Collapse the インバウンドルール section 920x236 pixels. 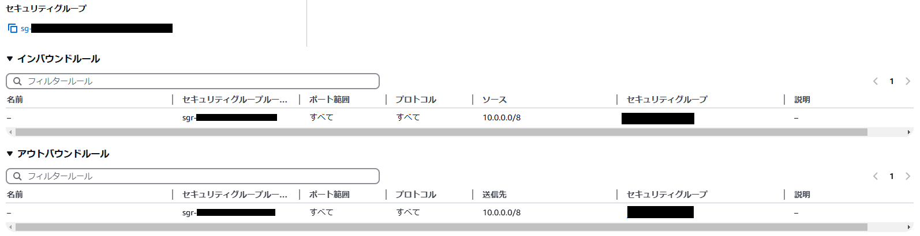click(10, 59)
